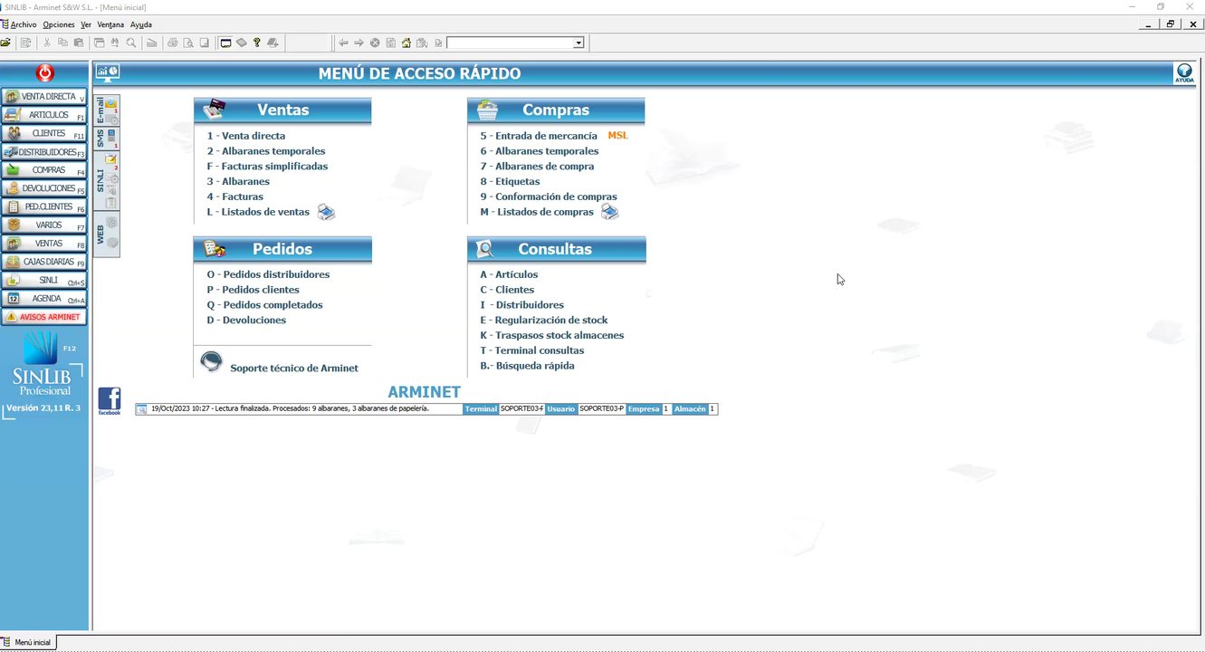Click the open folder toolbar icon
Viewport: 1205px width, 652px height.
pos(5,43)
